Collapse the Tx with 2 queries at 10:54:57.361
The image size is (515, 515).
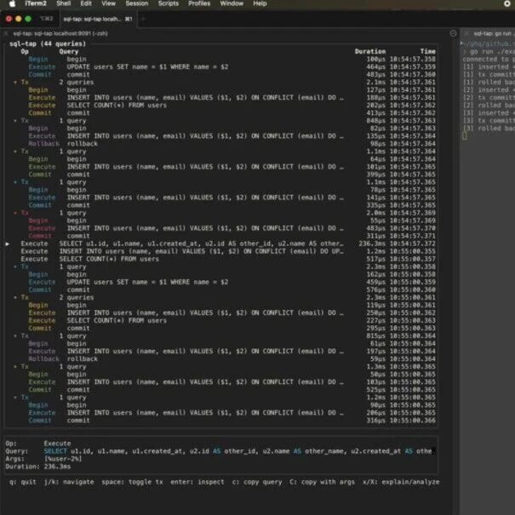[x=15, y=83]
